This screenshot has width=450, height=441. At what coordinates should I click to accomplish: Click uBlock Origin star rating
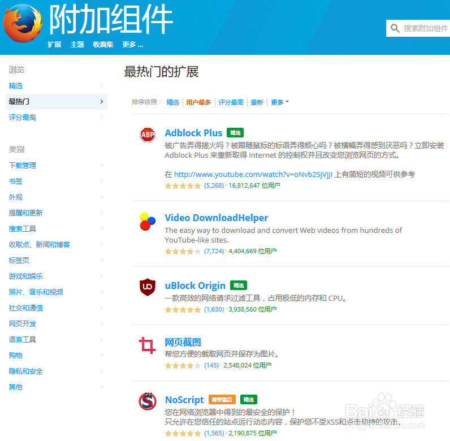click(x=183, y=309)
